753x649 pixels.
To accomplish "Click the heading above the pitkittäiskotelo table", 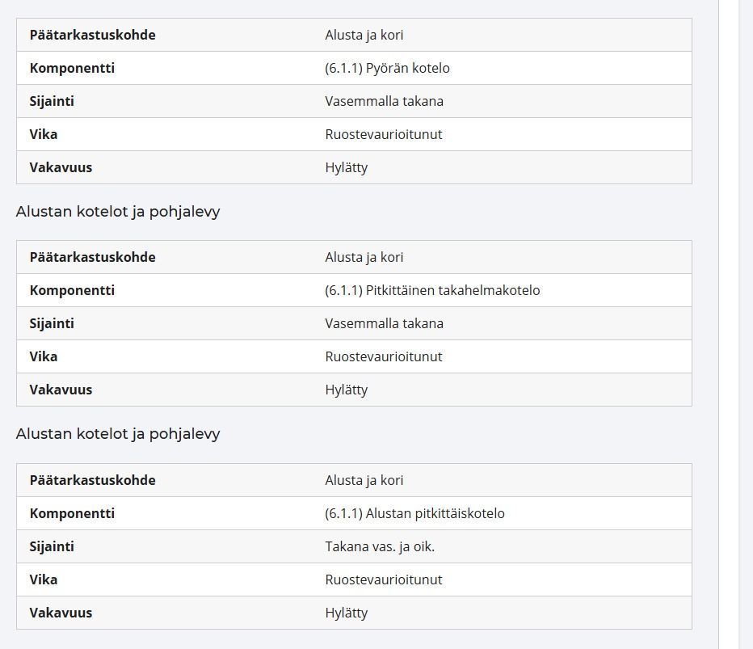I will [118, 434].
